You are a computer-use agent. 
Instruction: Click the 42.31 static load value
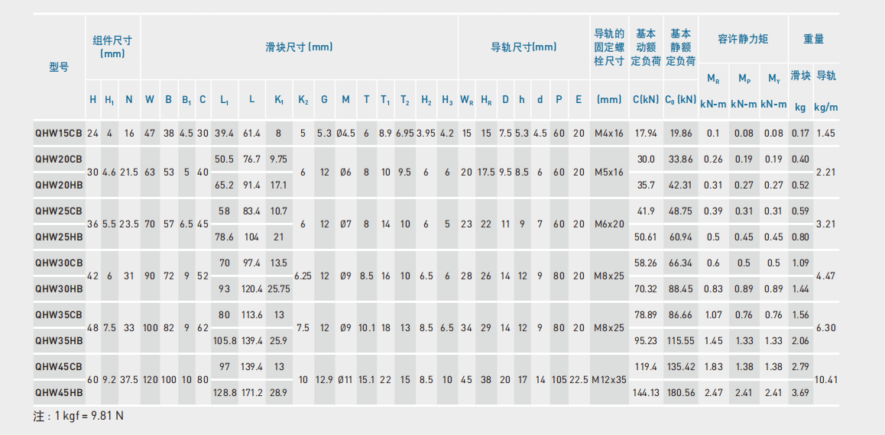681,185
